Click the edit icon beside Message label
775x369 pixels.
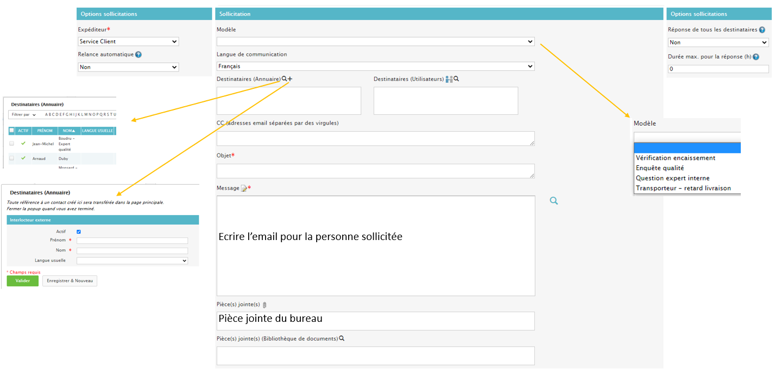point(244,189)
